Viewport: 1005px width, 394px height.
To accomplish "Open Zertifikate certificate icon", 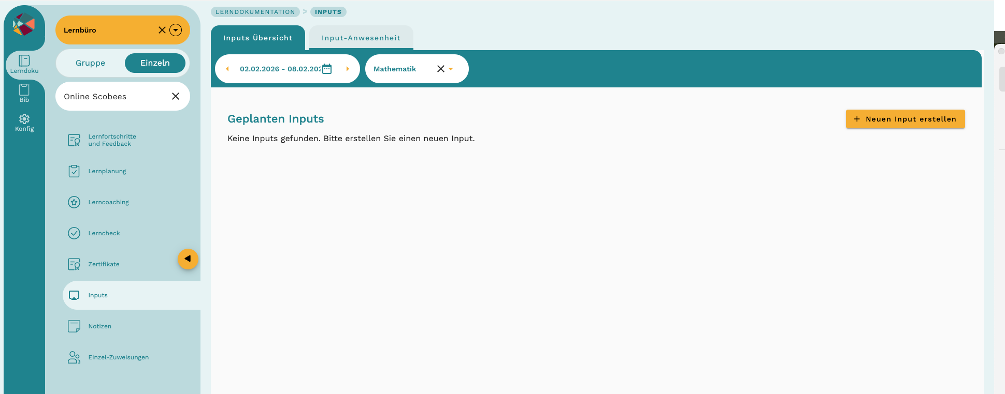I will (x=74, y=264).
